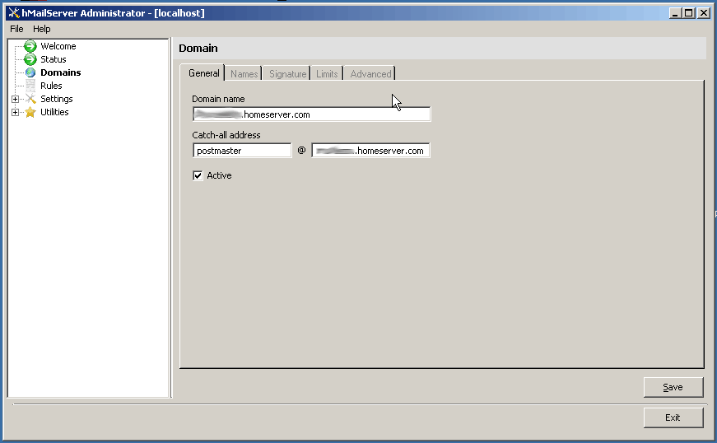Click the Domain name input field
Image resolution: width=717 pixels, height=443 pixels.
311,114
